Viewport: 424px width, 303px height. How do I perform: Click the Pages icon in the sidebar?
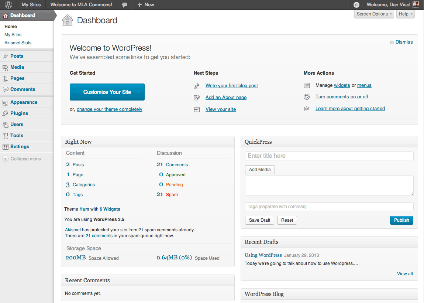point(6,78)
